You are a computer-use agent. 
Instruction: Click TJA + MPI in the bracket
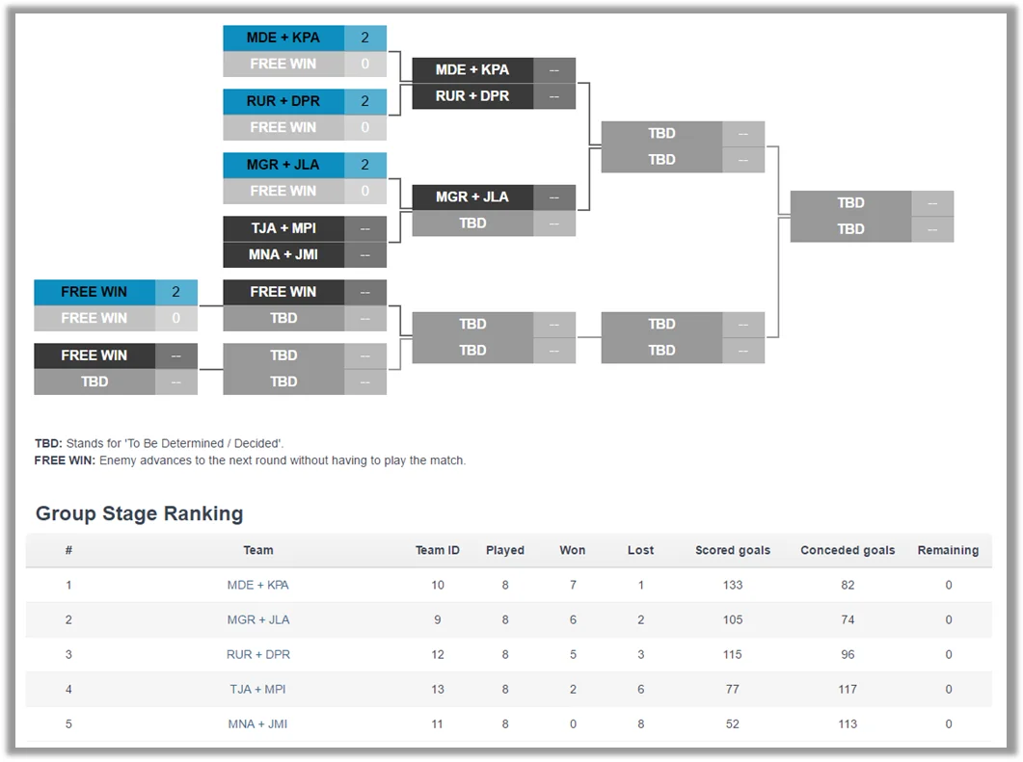[283, 228]
